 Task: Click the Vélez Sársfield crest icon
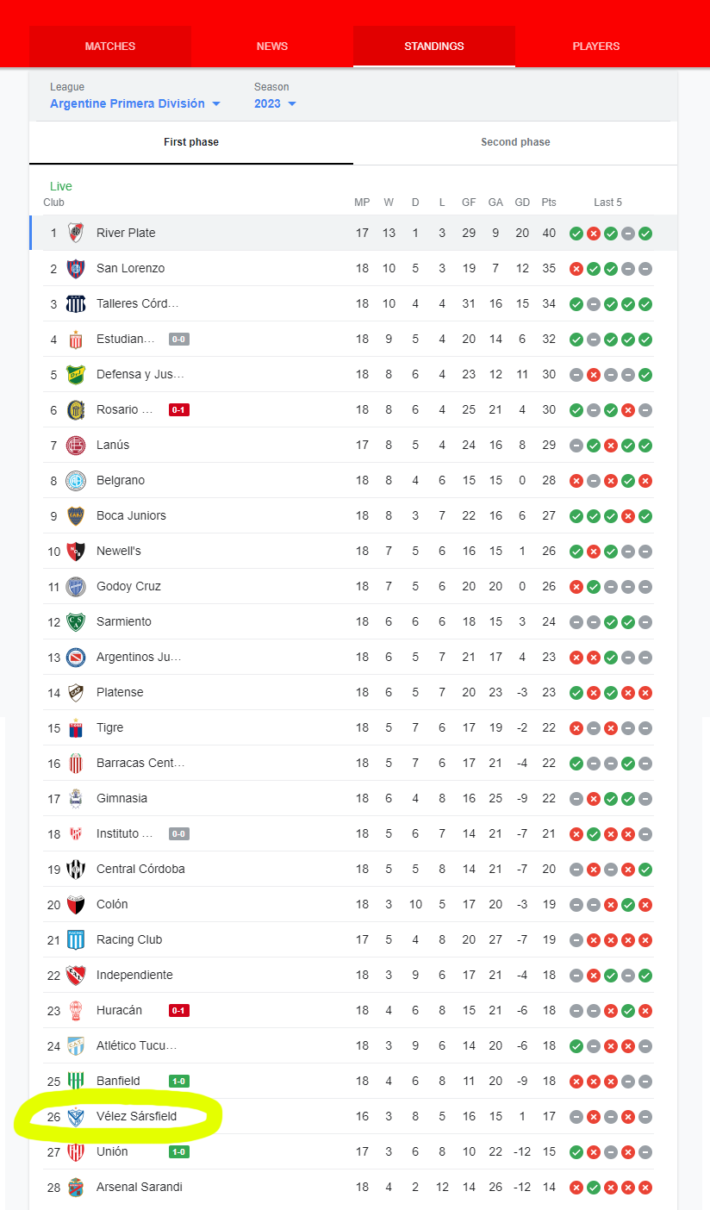coord(76,1116)
